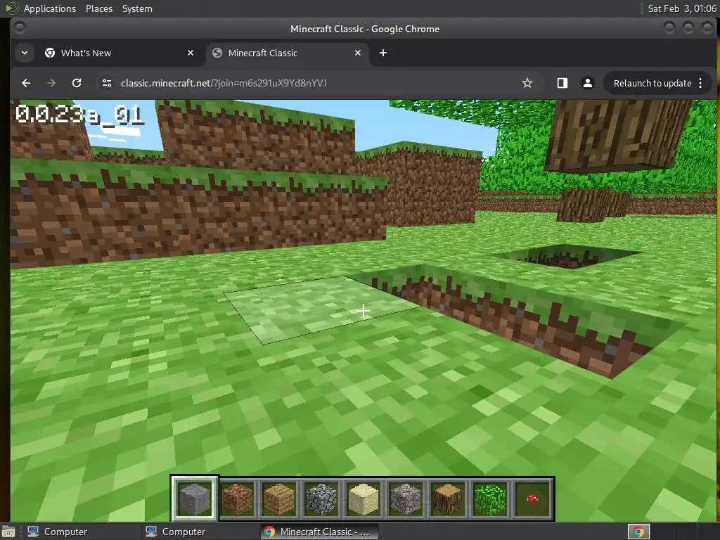
Task: Select the sand block in hotbar
Action: click(x=364, y=499)
